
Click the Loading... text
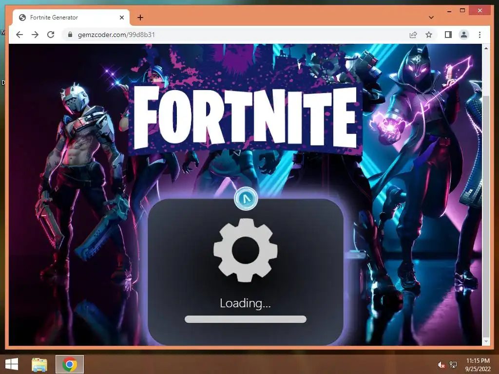tap(246, 303)
